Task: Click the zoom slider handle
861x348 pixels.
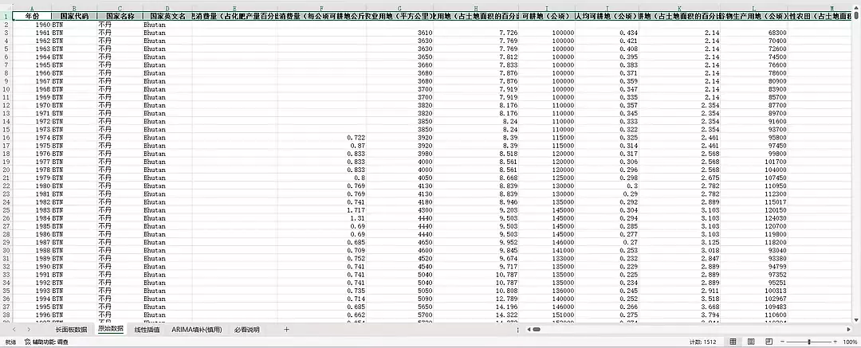Action: point(809,342)
